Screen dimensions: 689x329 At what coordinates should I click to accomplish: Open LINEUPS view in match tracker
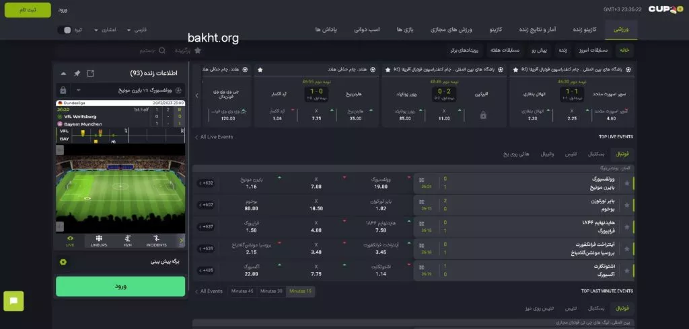click(98, 240)
